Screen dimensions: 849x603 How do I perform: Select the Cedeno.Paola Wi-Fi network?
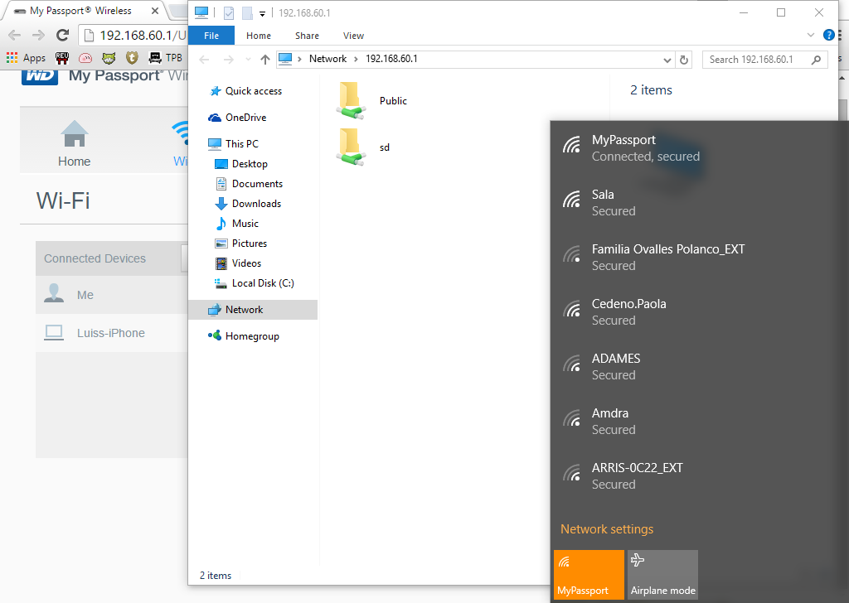pos(700,312)
